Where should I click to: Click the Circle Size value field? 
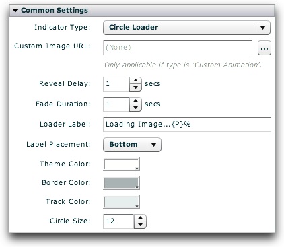pyautogui.click(x=118, y=221)
